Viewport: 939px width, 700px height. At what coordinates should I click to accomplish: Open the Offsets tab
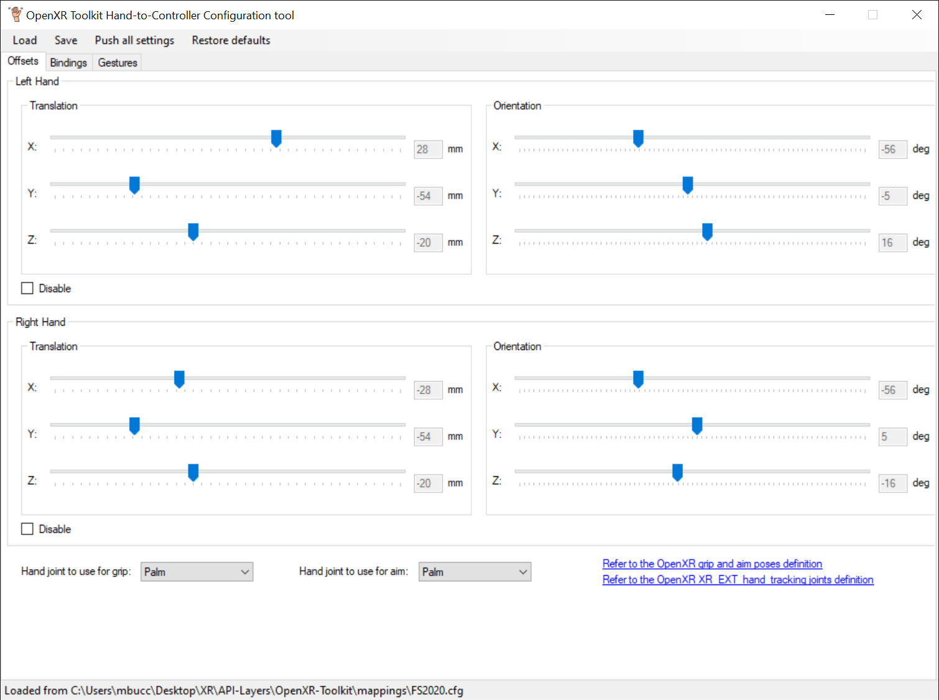[23, 61]
